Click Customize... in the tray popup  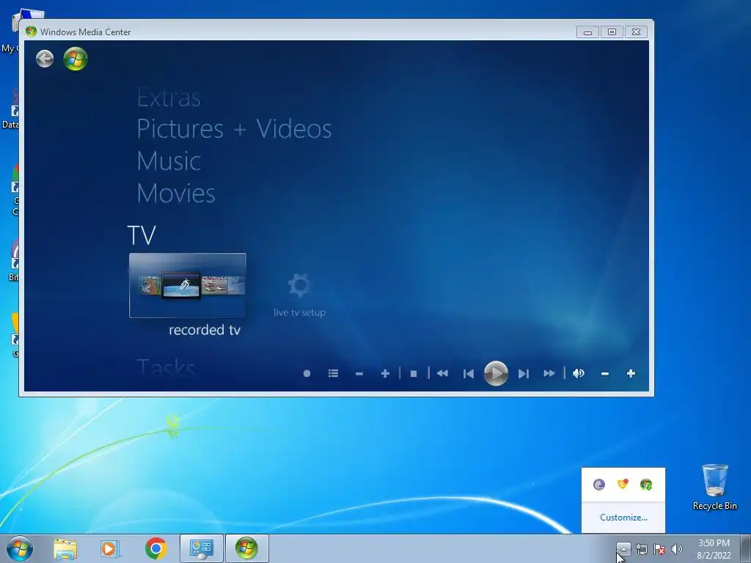tap(623, 518)
